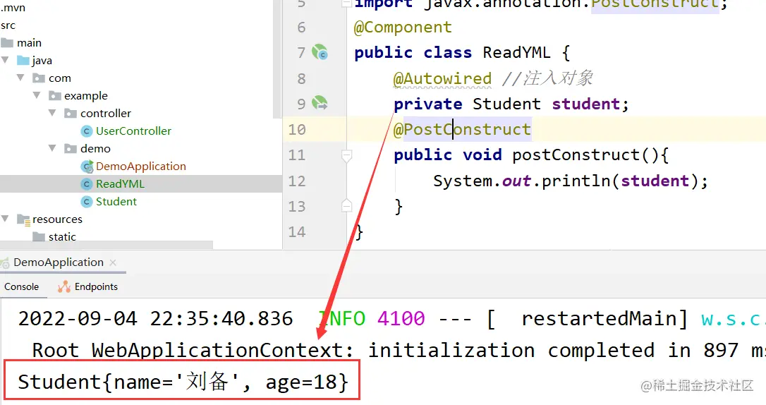The image size is (766, 405).
Task: Collapse the resources folder arrow
Action: [x=6, y=219]
